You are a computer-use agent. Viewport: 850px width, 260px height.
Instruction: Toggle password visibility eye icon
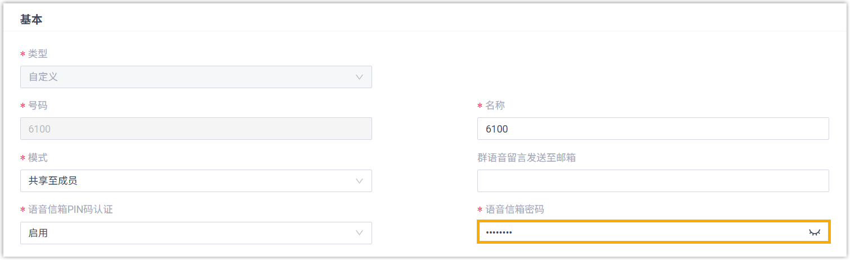pos(815,232)
